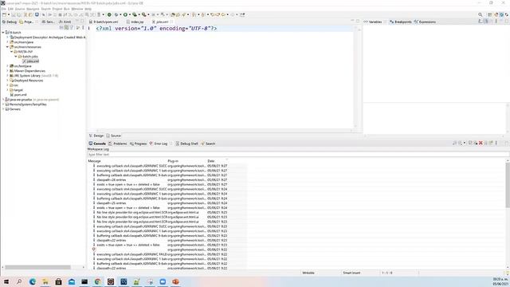The image size is (510, 287).
Task: Click the Project Explorer horizontal scrollbar
Action: pos(37,267)
